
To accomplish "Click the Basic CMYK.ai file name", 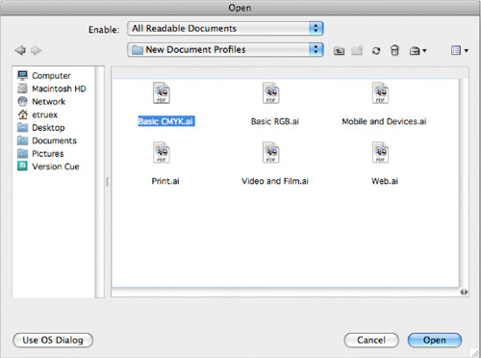I will 166,121.
